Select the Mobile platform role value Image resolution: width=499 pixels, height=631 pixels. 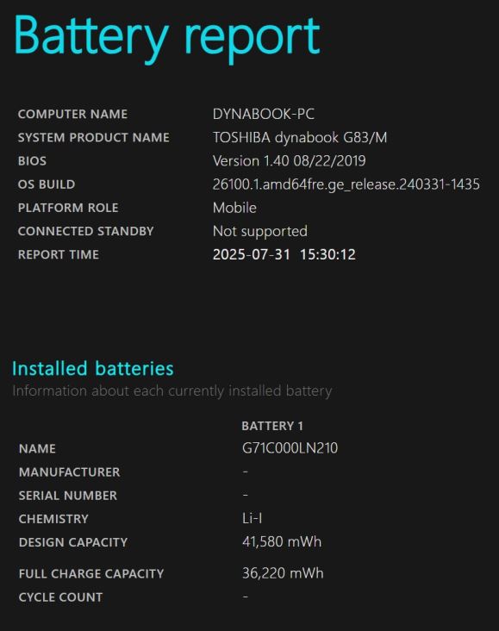[x=234, y=208]
